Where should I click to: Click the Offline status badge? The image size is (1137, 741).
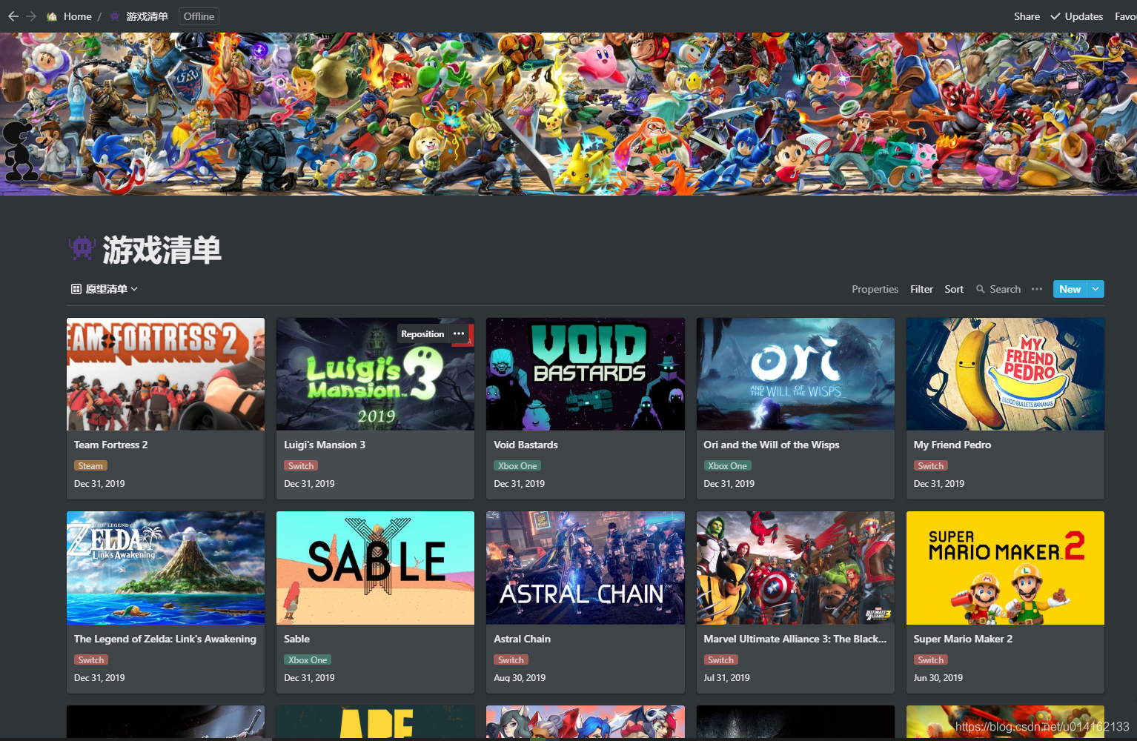199,16
